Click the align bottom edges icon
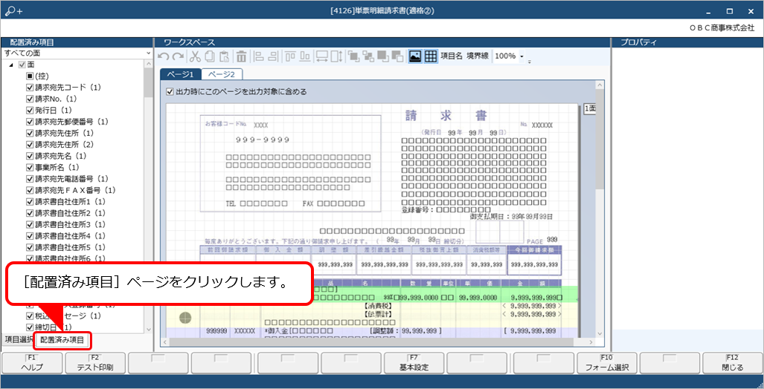The height and width of the screenshot is (389, 764). click(305, 56)
